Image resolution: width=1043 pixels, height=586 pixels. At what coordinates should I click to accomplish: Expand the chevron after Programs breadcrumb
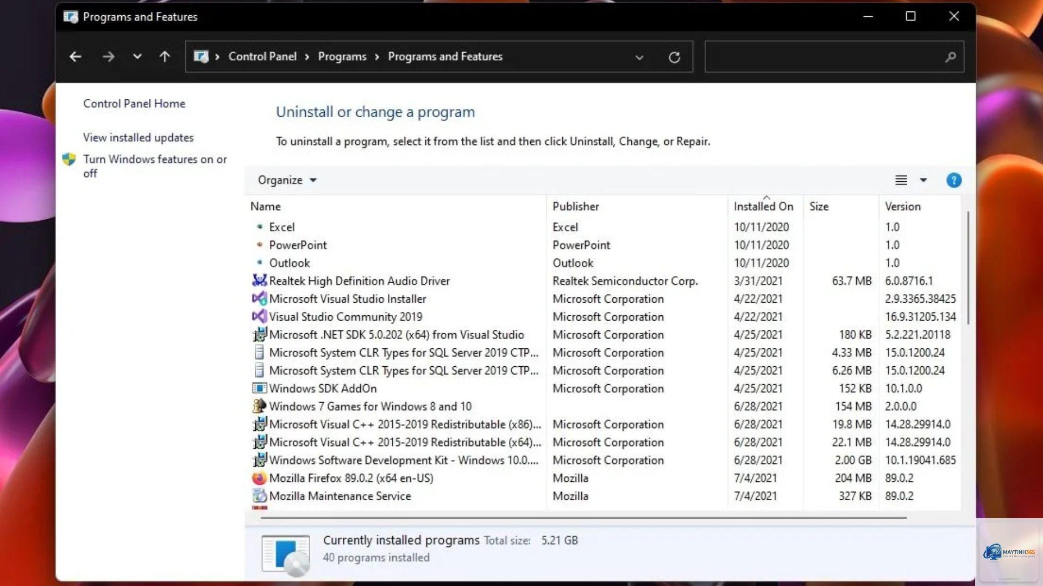(377, 57)
